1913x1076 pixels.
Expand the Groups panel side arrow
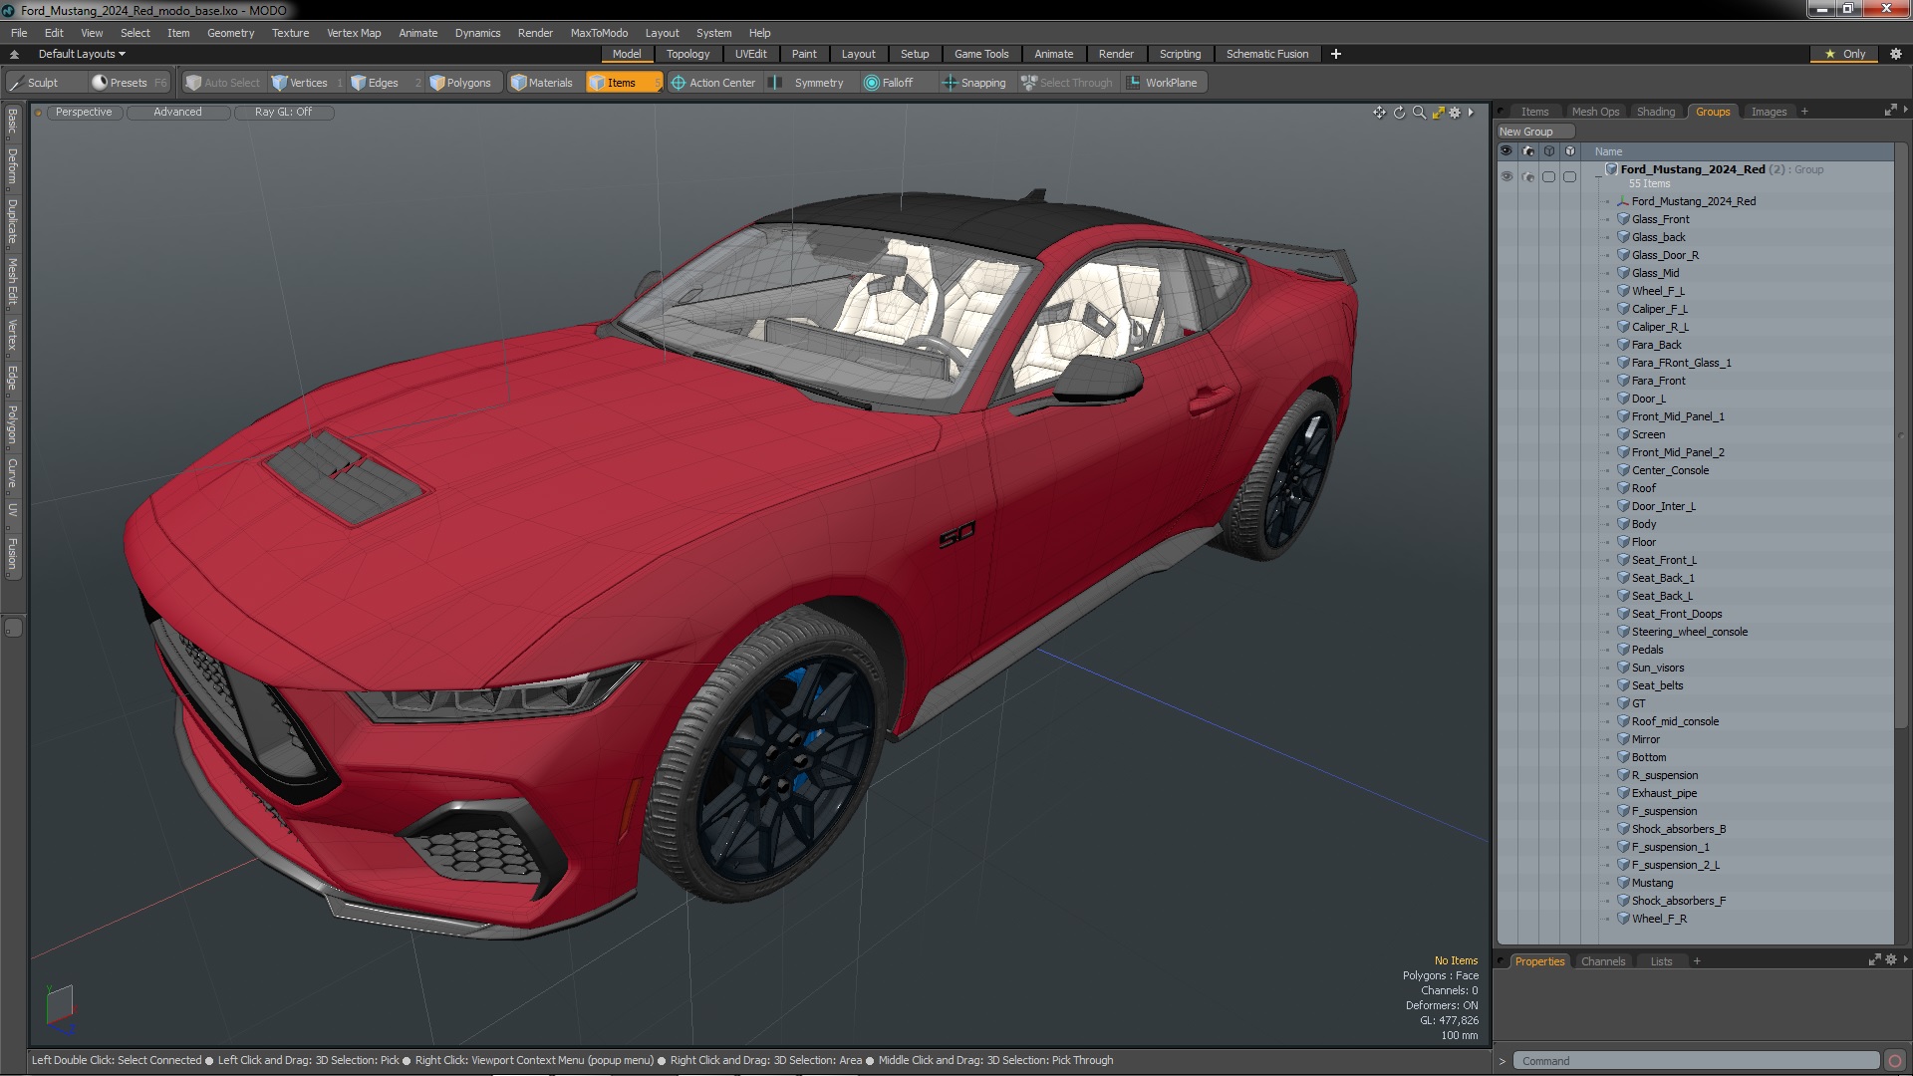point(1905,110)
